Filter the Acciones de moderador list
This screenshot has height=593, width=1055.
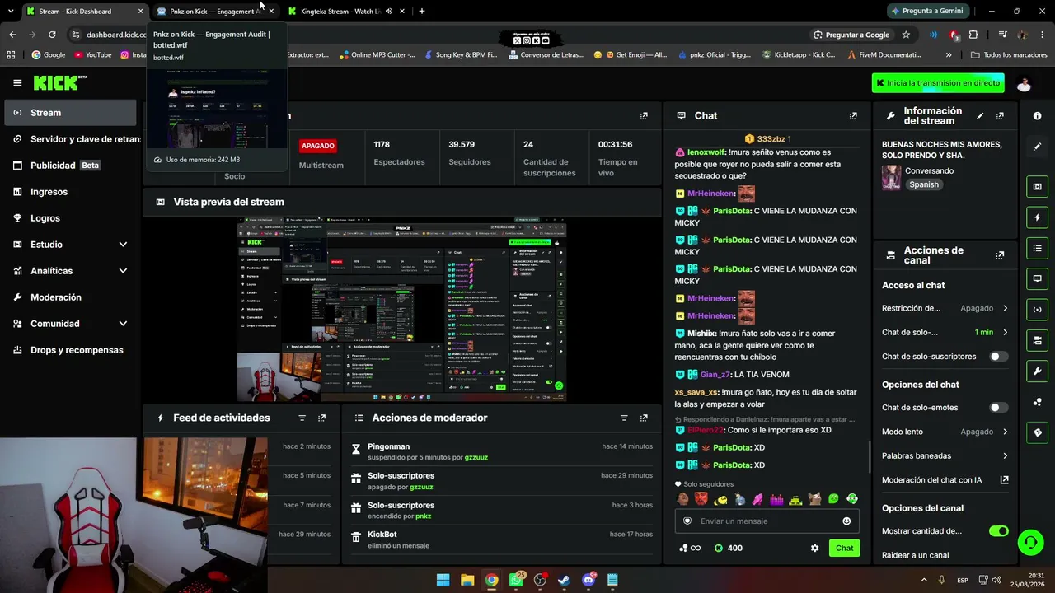(624, 418)
